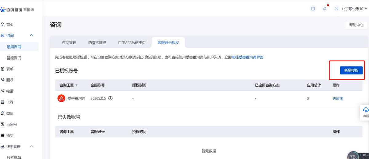The height and width of the screenshot is (159, 369).
Task: Click the 表单 form icon in sidebar
Action: [x=2, y=69]
